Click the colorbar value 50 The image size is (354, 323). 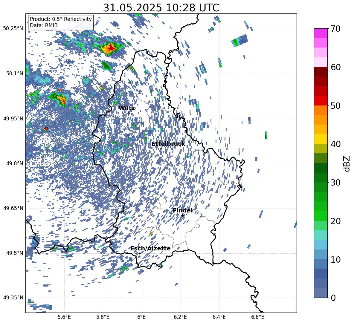335,106
